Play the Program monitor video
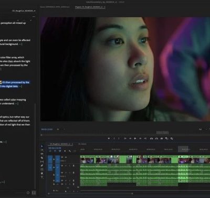Screen dimensions: 210x198 tap(135, 138)
